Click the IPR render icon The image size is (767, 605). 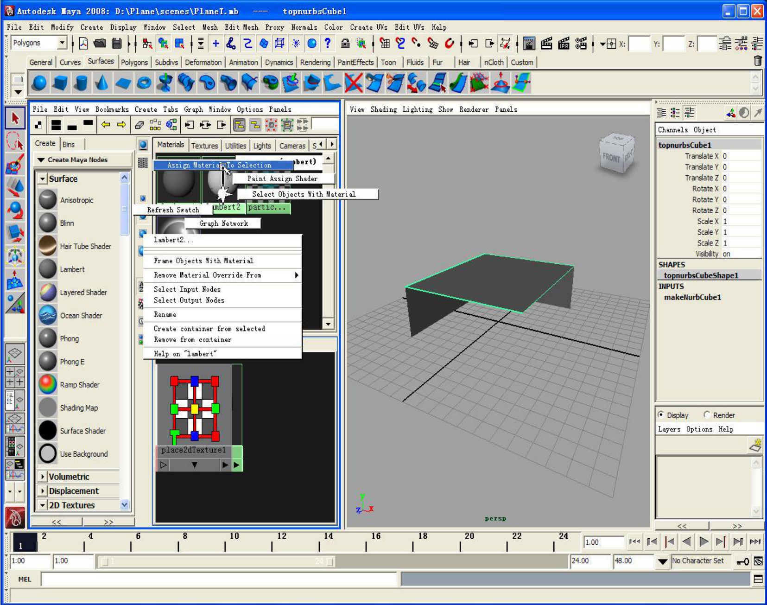pyautogui.click(x=564, y=44)
